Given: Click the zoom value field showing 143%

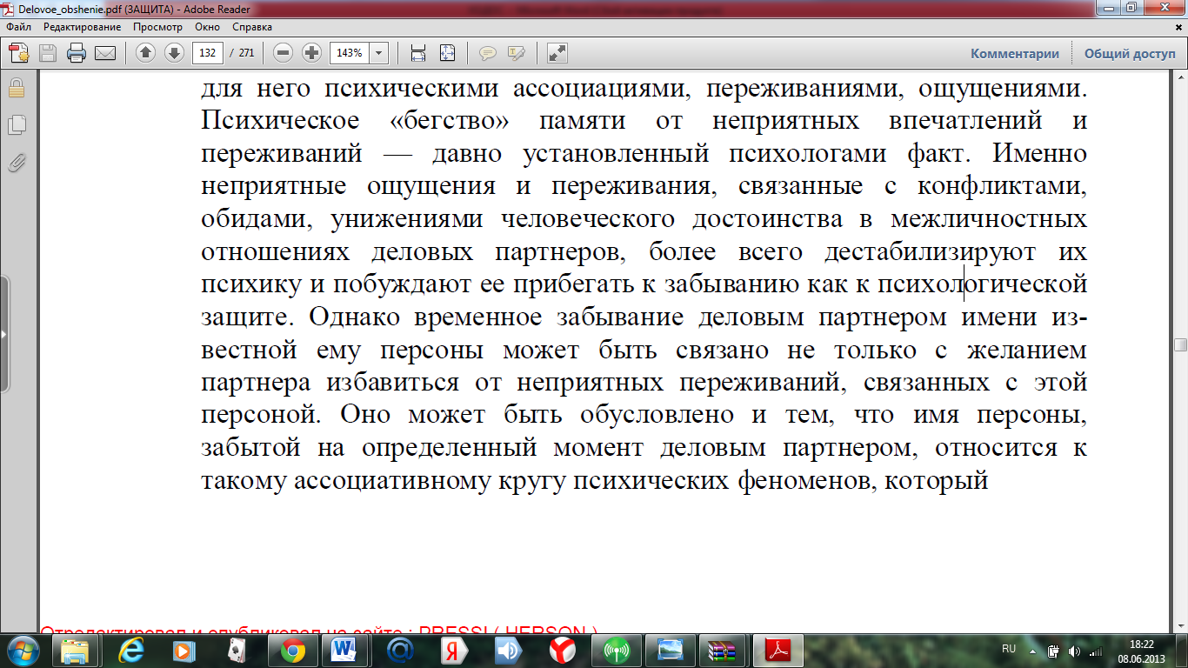Looking at the screenshot, I should [350, 53].
